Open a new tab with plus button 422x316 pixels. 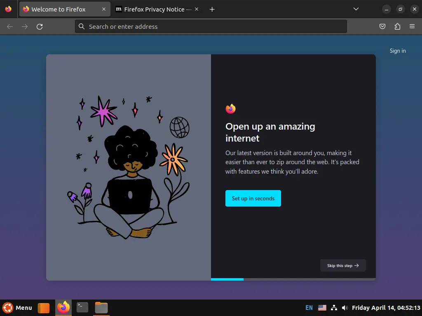pos(212,9)
